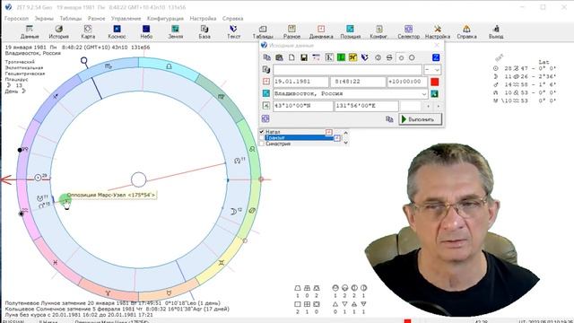Click the timezone field +10:00:00
Screen dimensions: 574x323
(x=407, y=82)
